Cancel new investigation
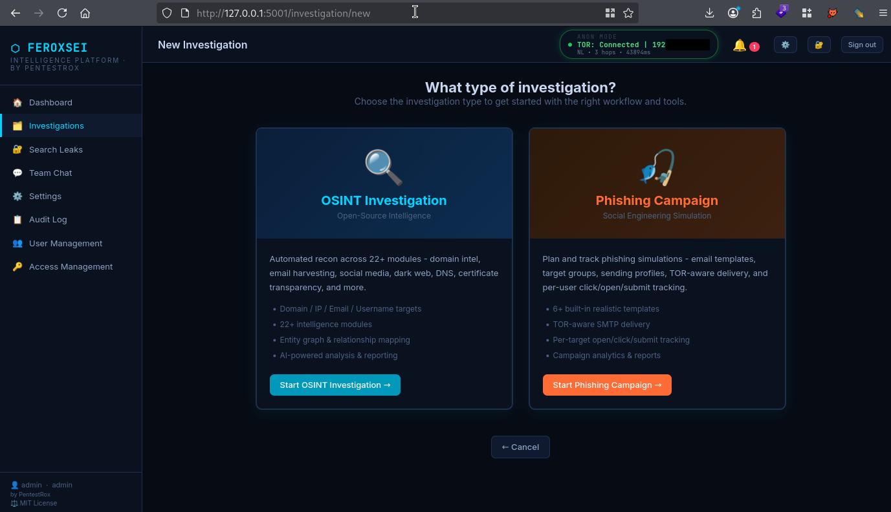The width and height of the screenshot is (891, 512). (x=520, y=447)
